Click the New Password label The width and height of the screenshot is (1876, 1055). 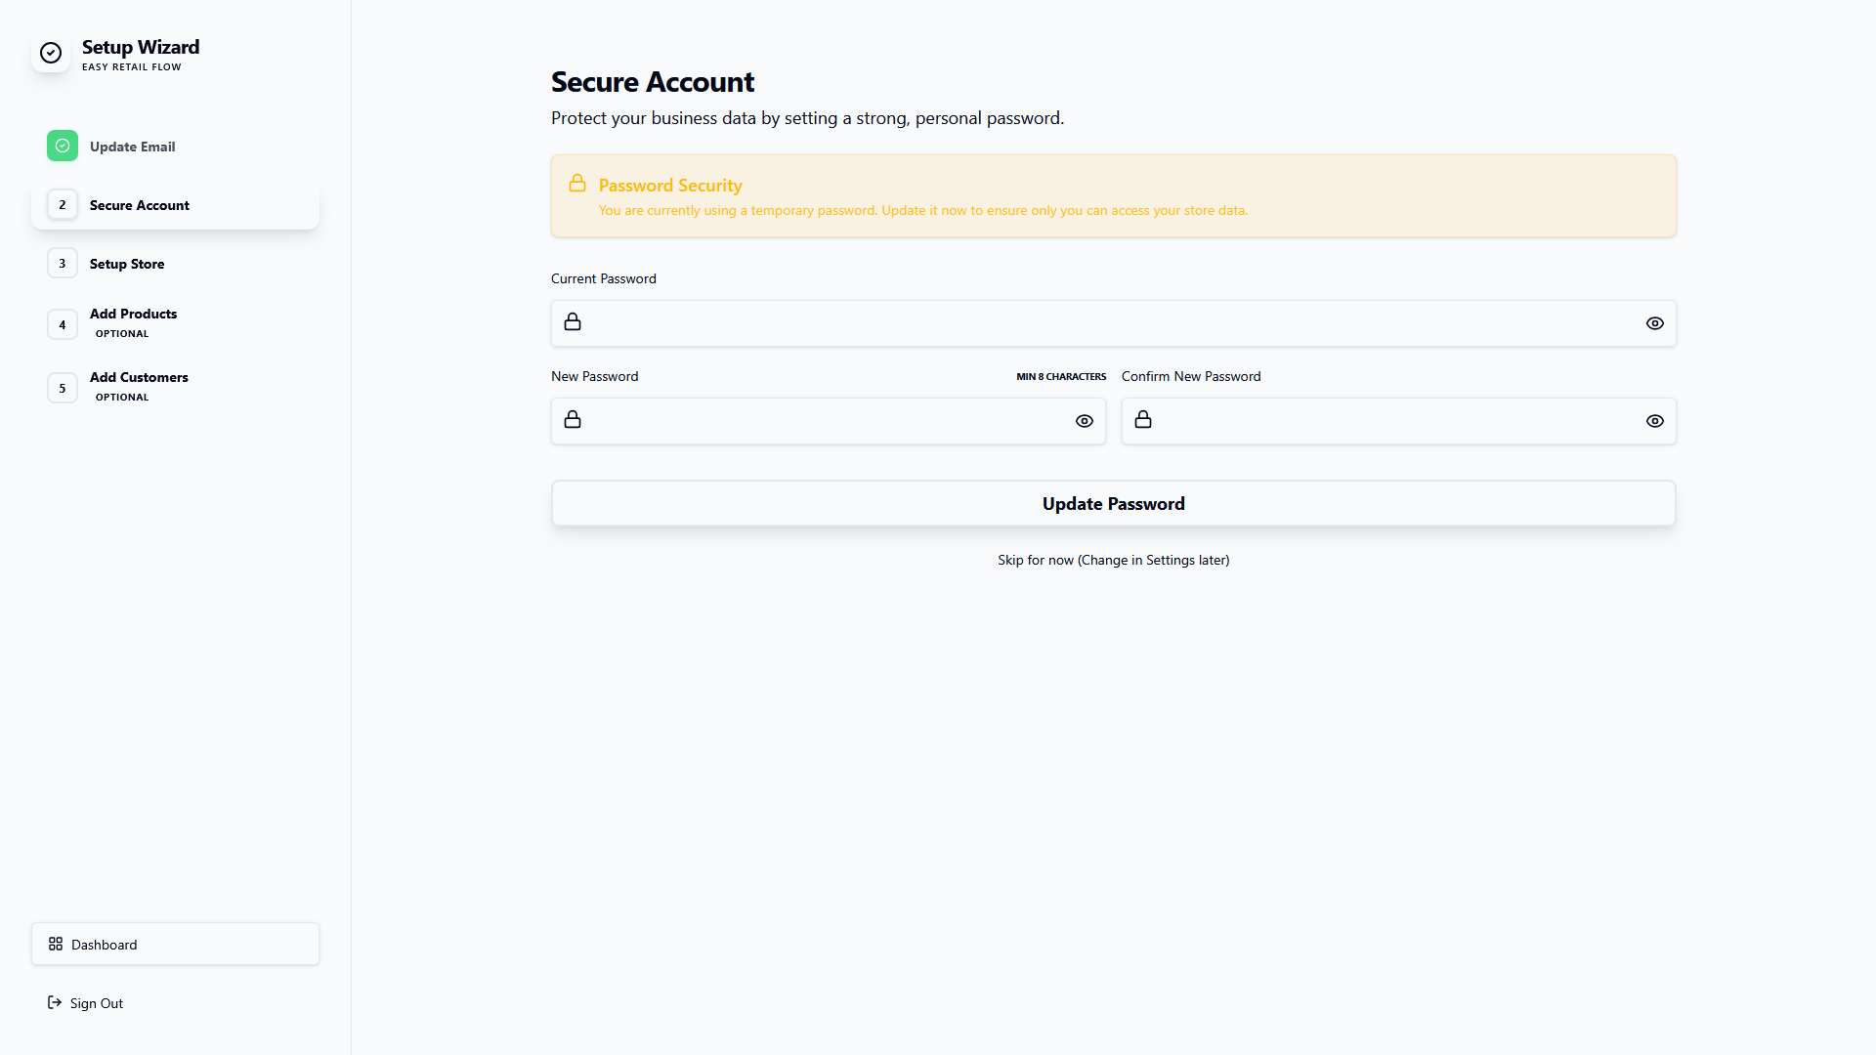tap(595, 376)
